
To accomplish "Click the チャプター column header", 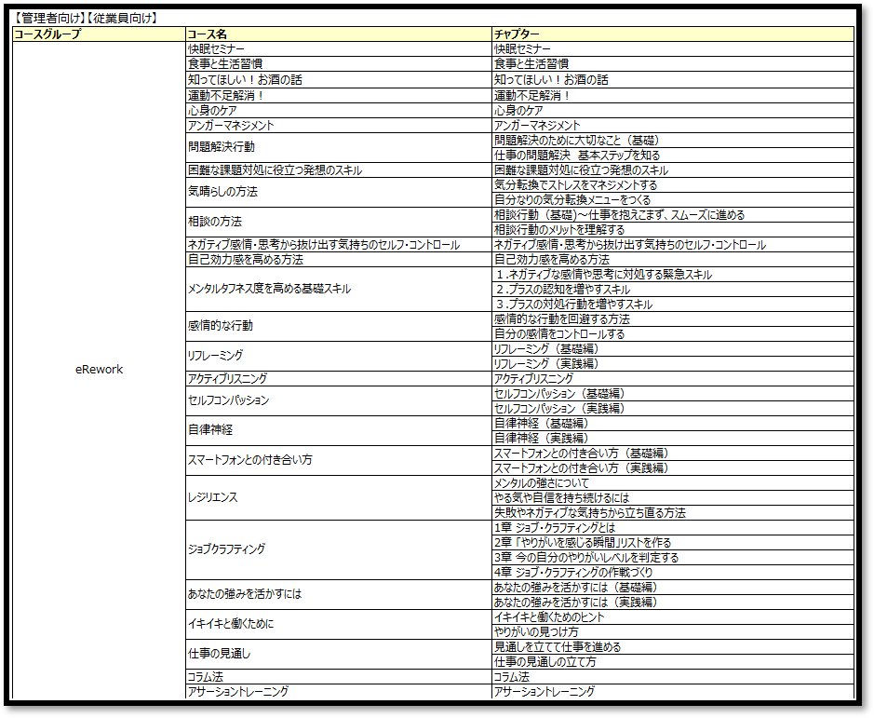I will [517, 34].
